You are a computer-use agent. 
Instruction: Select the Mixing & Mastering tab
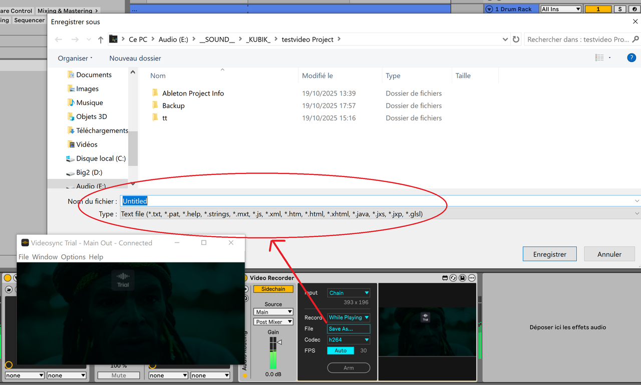click(68, 10)
